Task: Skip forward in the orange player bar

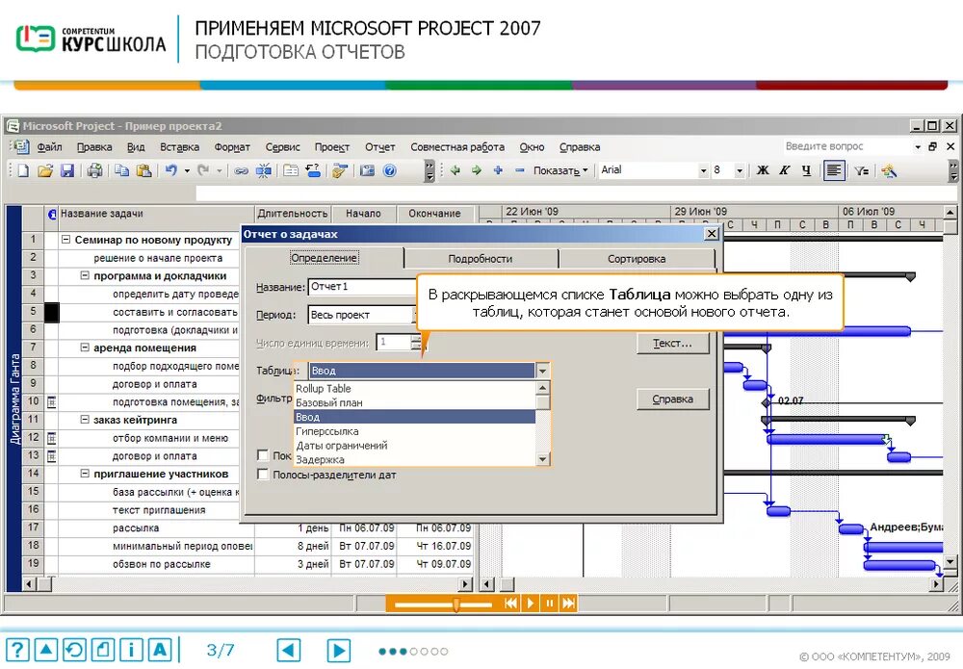Action: click(569, 604)
